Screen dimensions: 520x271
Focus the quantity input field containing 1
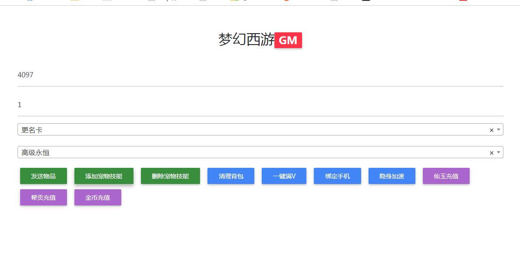260,105
